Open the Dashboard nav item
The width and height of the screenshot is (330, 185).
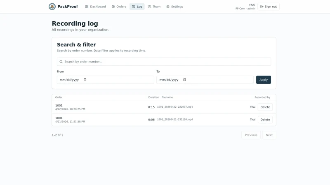[96, 7]
